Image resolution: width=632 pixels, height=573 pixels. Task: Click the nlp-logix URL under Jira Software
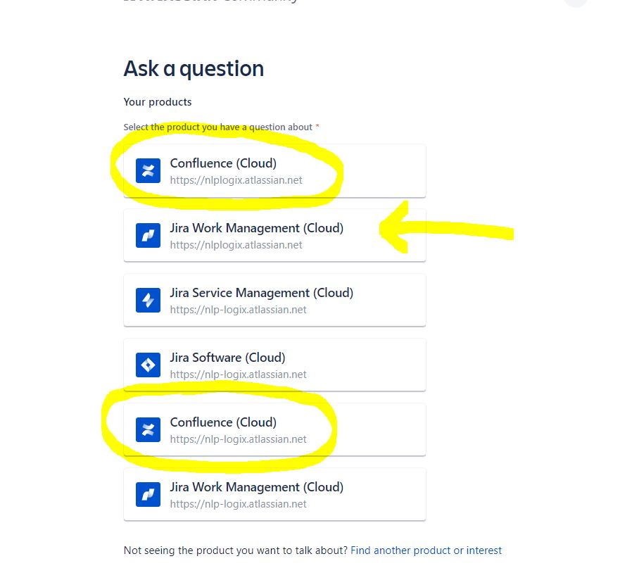238,374
